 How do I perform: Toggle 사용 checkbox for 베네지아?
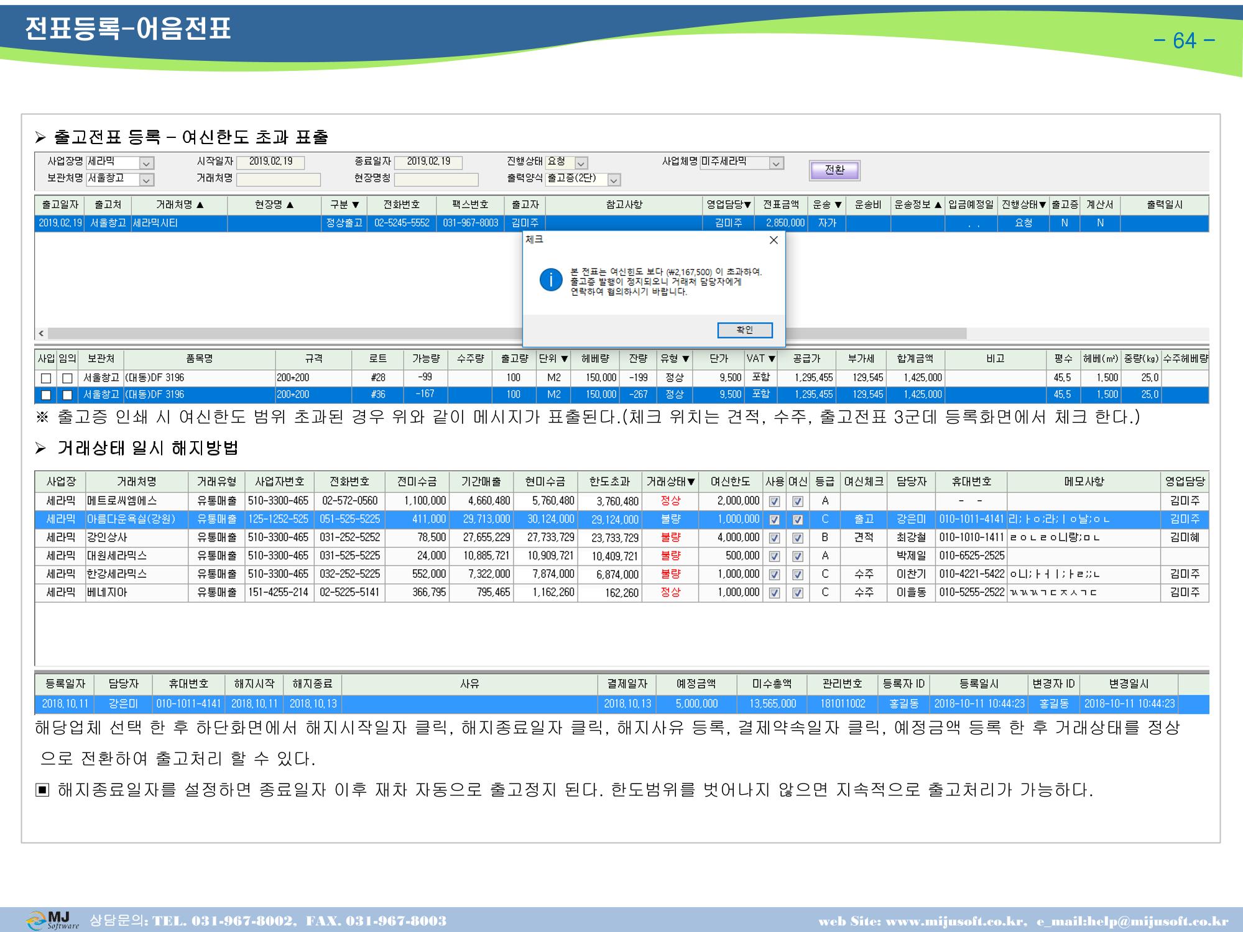775,593
